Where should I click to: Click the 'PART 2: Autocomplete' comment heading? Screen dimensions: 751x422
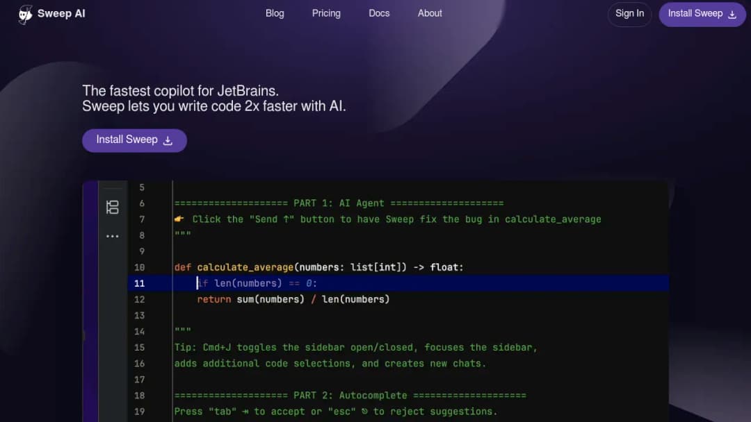[350, 396]
